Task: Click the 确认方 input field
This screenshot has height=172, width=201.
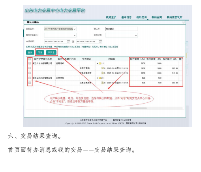Action: pyautogui.click(x=122, y=29)
